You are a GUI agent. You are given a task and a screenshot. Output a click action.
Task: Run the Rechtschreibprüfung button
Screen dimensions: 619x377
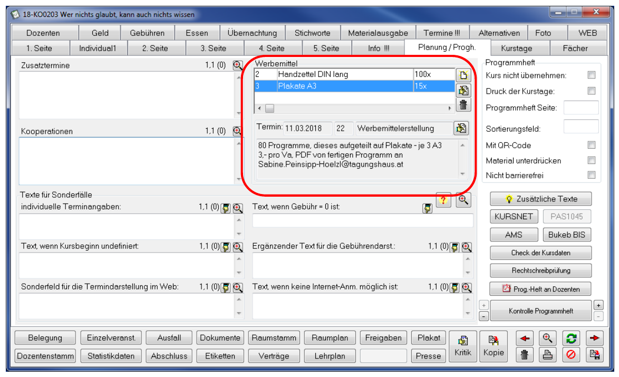(541, 270)
